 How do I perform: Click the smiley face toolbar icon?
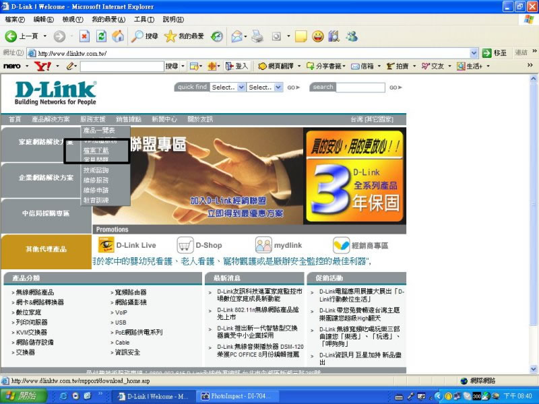318,36
